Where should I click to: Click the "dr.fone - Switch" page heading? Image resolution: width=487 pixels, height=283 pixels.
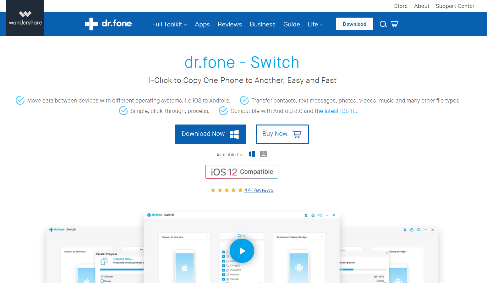242,62
